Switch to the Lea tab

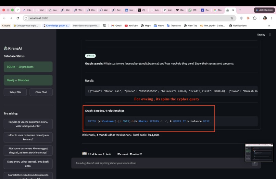[x=52, y=10]
